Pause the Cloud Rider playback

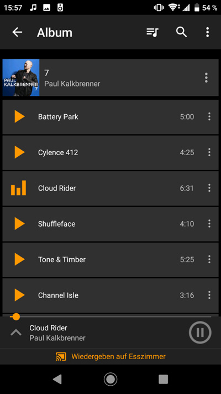point(200,332)
